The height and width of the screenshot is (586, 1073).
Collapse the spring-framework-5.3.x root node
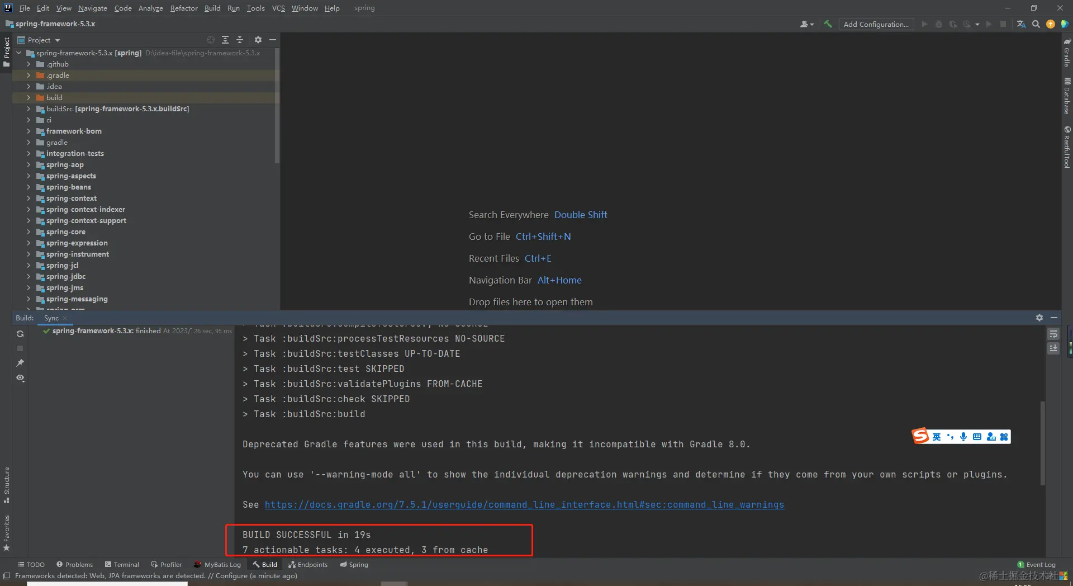19,53
